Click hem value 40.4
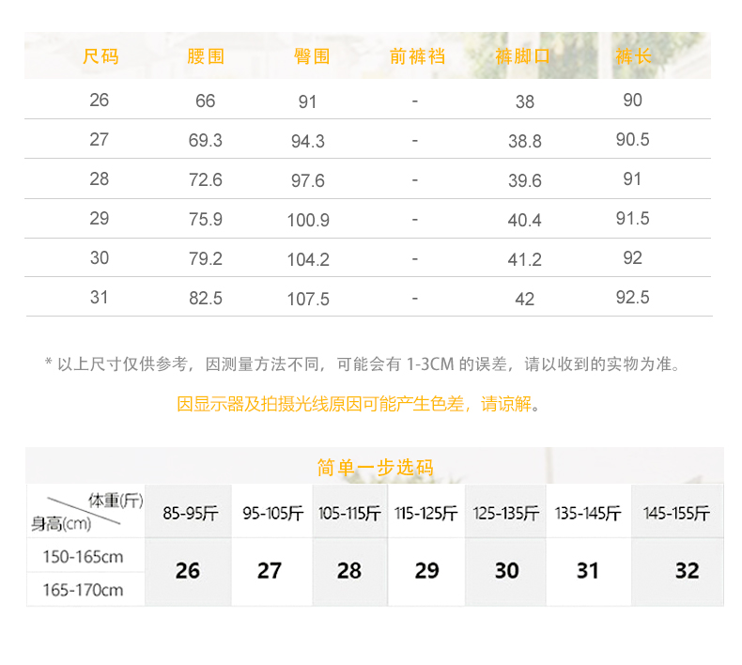Viewport: 742px width, 665px height. (x=525, y=221)
